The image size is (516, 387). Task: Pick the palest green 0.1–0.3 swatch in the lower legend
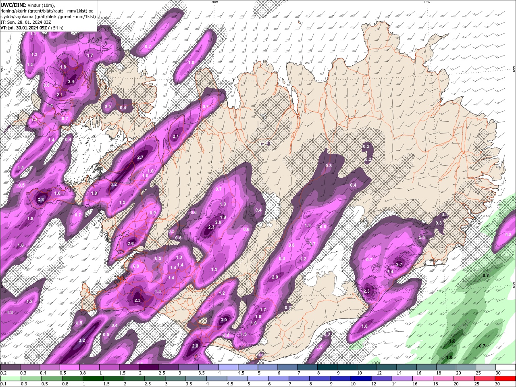[10, 379]
